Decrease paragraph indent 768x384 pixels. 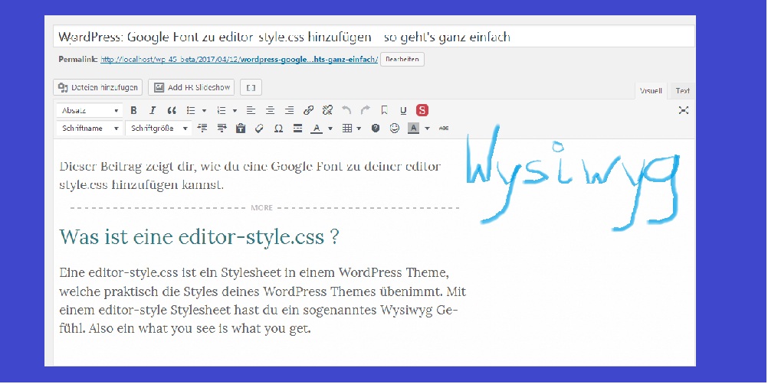202,128
